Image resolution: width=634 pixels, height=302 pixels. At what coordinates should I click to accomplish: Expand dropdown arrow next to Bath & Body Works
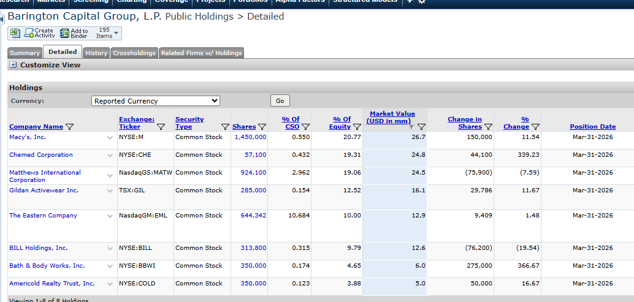pos(110,266)
